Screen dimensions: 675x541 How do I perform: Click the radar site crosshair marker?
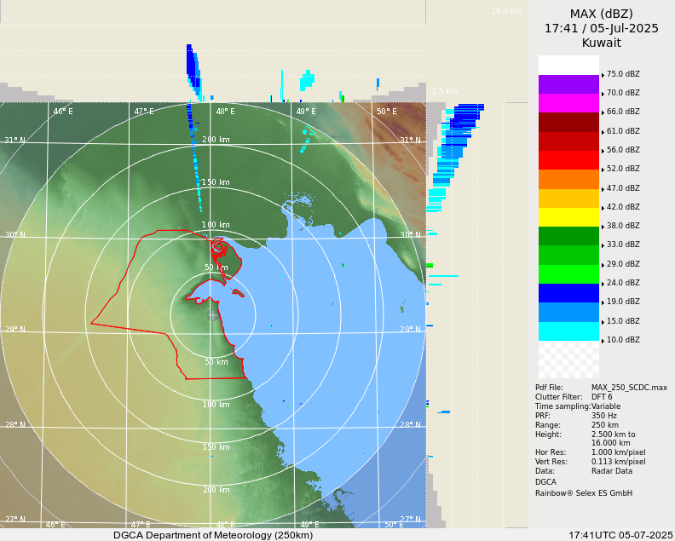click(213, 315)
